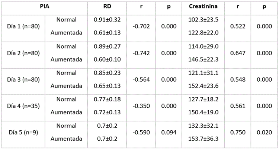
Task: Select the Día 4 (n=35) row label
Action: tap(23, 106)
